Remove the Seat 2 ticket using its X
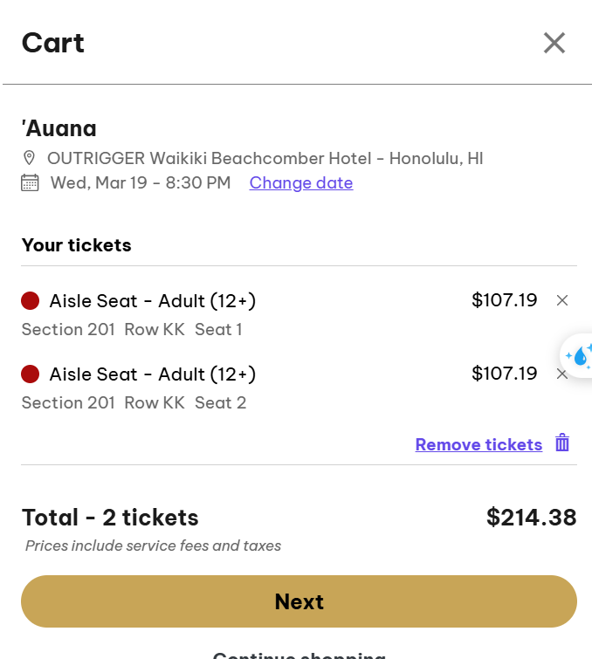The image size is (592, 659). click(562, 374)
